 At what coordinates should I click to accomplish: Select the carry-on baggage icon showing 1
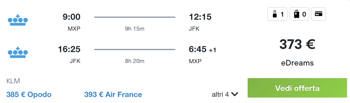(x=277, y=14)
